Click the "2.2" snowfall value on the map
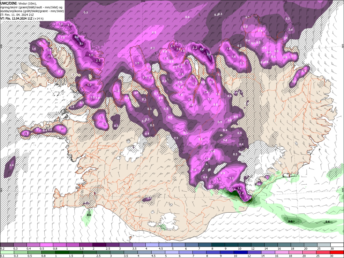The image size is (344, 258). (195, 48)
